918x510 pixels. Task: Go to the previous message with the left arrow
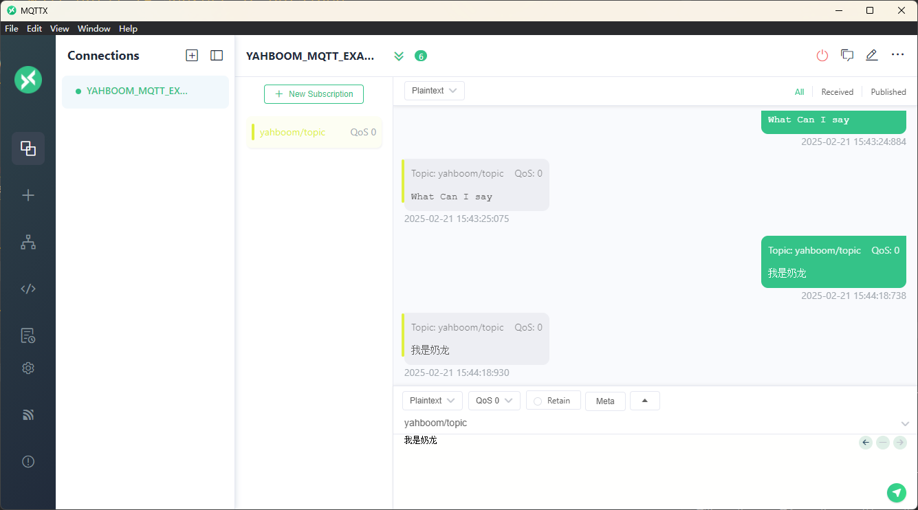pyautogui.click(x=866, y=443)
